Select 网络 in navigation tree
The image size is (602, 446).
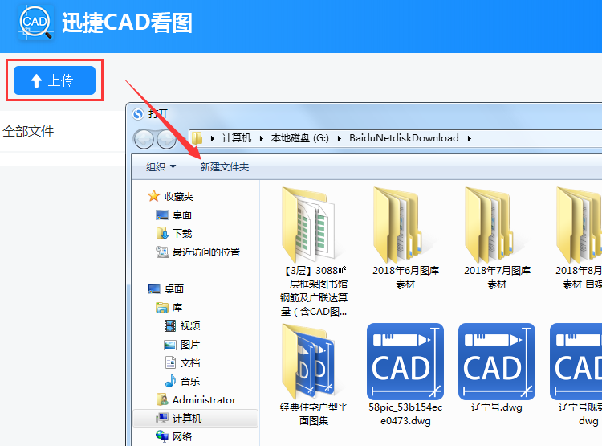click(181, 437)
